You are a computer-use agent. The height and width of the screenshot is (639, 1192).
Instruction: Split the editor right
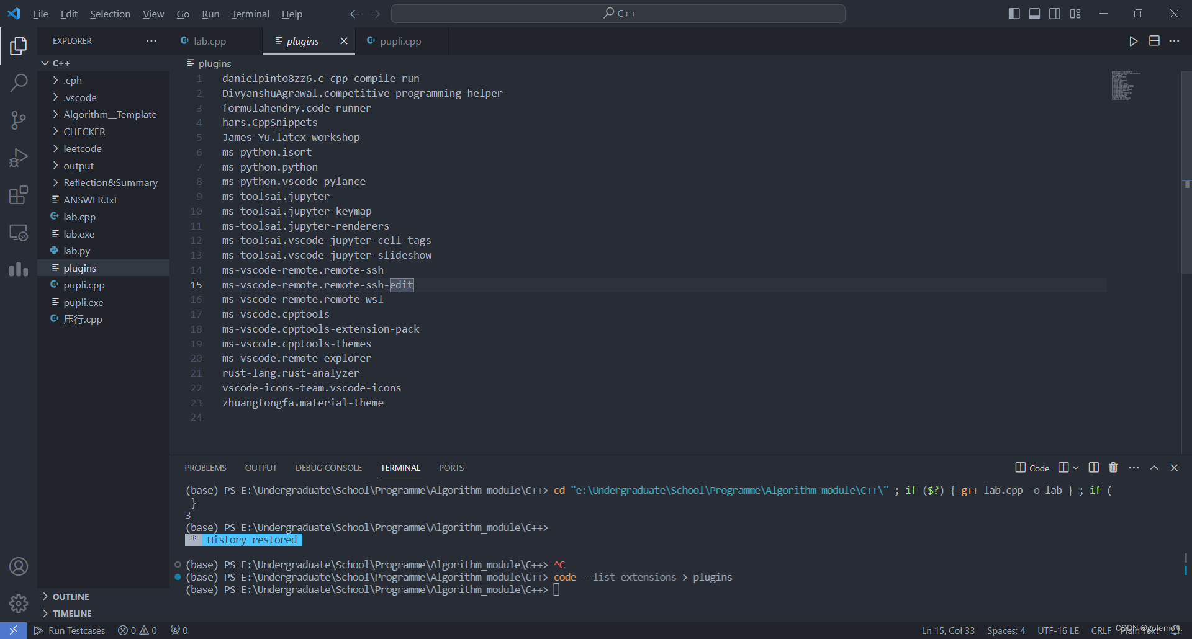coord(1154,41)
